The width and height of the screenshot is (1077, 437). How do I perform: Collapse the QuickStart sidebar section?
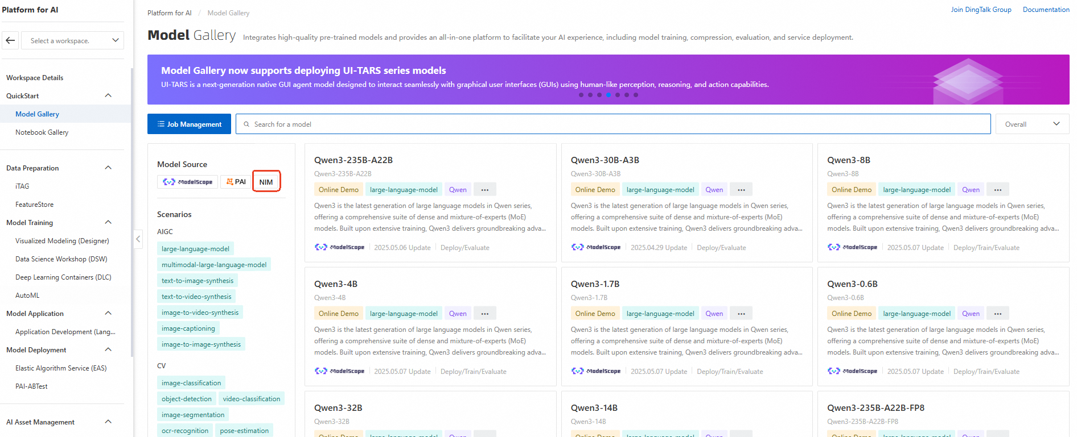pyautogui.click(x=108, y=95)
